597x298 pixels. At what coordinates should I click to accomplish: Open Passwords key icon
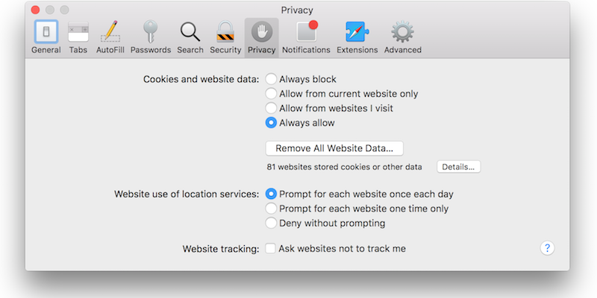pyautogui.click(x=151, y=31)
